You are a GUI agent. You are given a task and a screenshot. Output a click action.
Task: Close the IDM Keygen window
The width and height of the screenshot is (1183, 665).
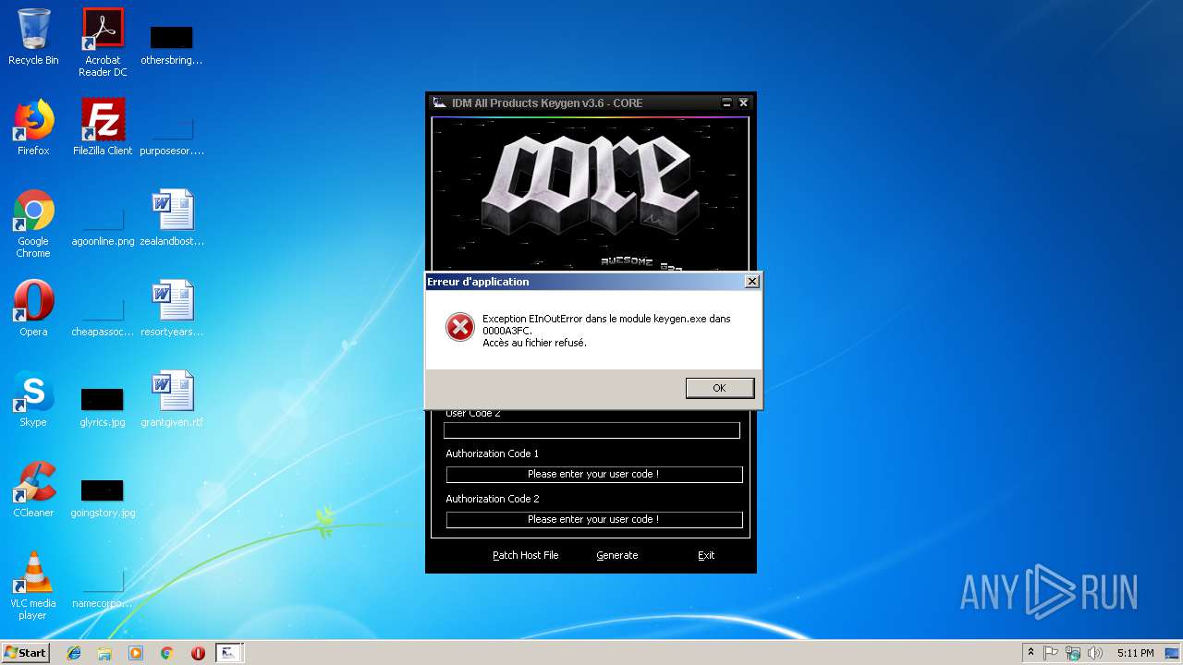click(743, 103)
